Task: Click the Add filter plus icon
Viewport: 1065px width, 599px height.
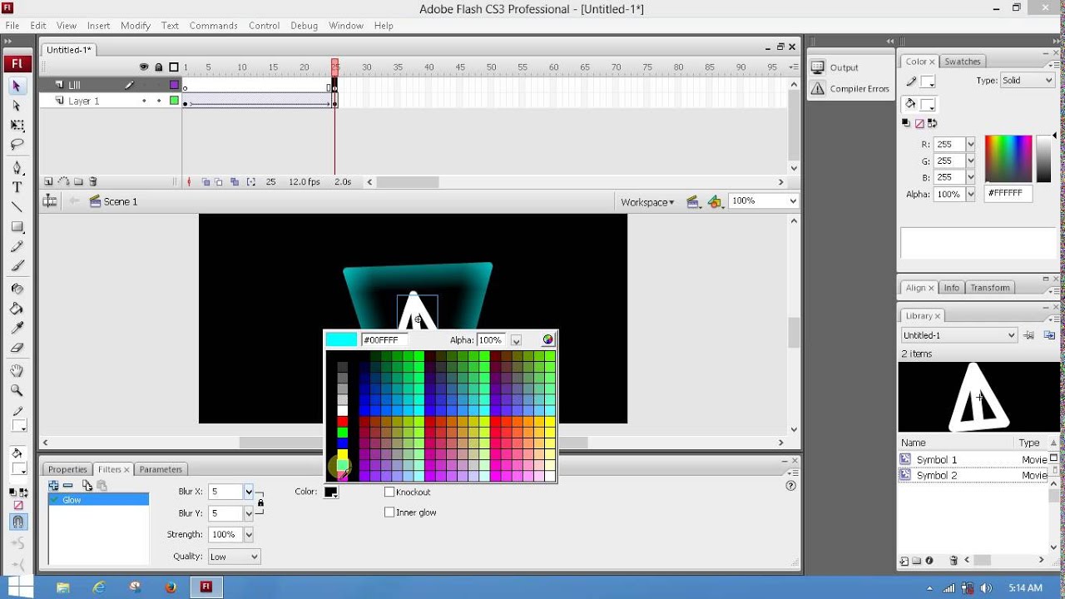Action: pos(54,485)
